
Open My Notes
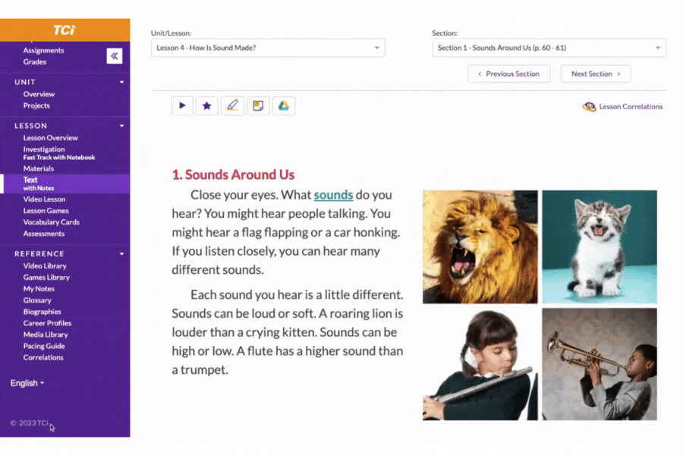tap(39, 289)
